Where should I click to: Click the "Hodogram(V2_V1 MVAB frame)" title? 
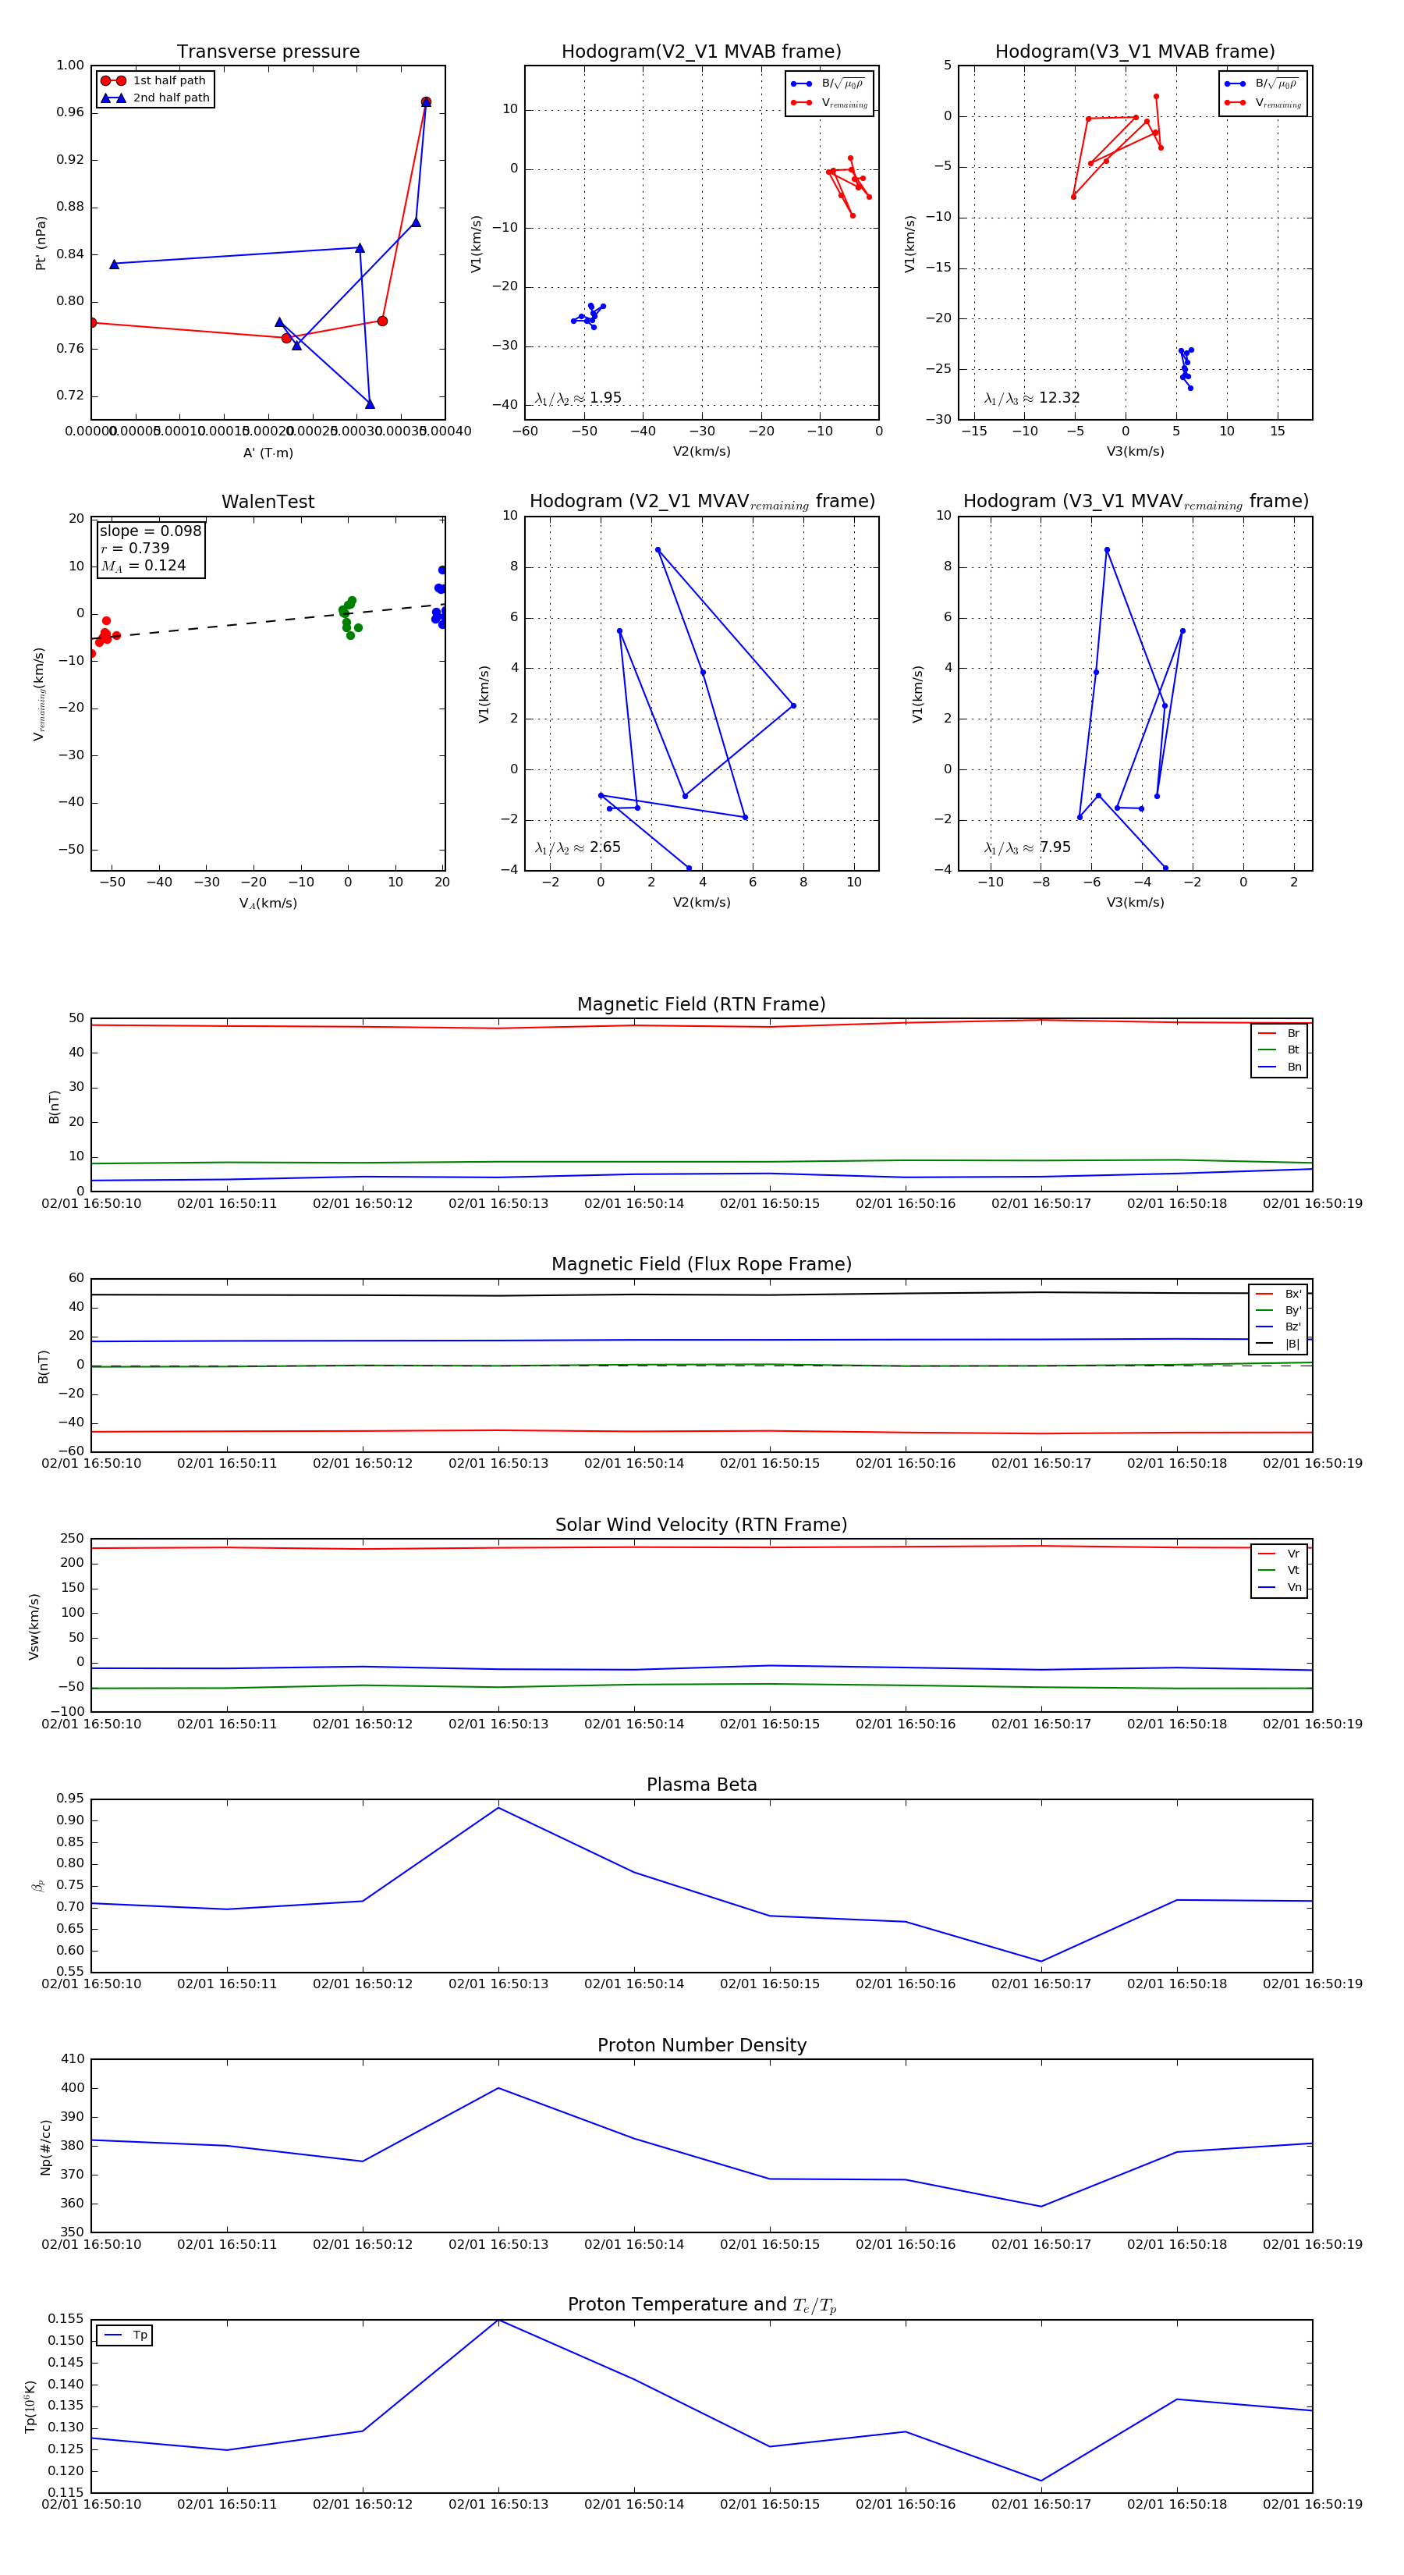pos(701,52)
